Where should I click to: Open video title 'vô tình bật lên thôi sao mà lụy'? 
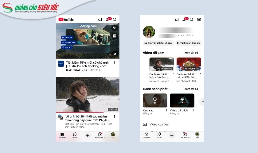(x=87, y=118)
